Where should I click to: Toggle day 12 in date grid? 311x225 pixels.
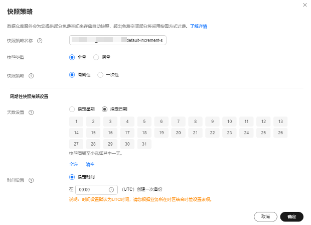coord(263,122)
